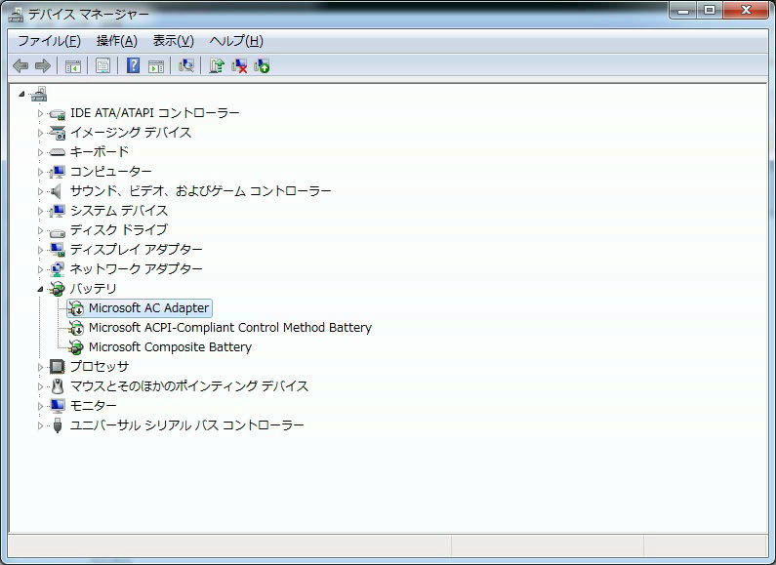Click the network adapter category icon
Screen dimensions: 776x565
coord(58,269)
